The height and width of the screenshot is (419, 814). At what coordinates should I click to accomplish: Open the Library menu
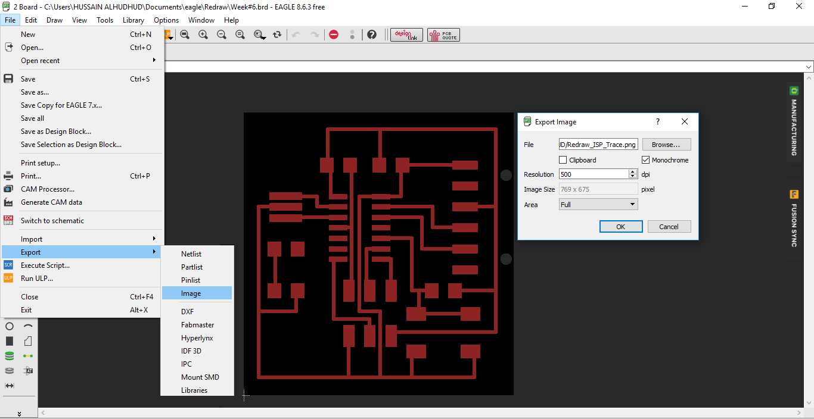[x=133, y=20]
